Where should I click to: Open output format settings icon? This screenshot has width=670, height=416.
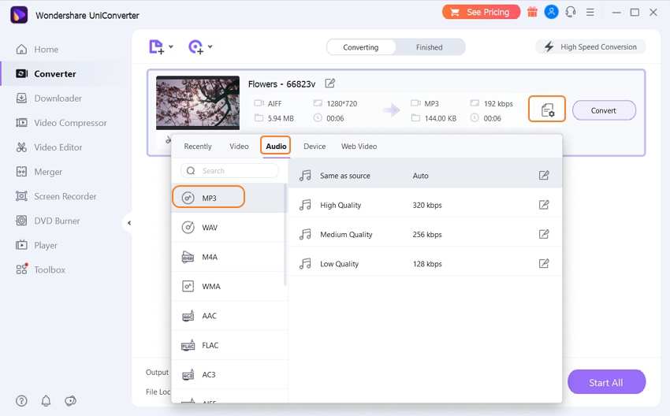point(547,110)
